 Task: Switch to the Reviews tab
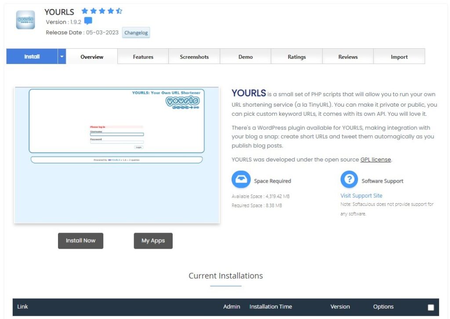pos(348,57)
